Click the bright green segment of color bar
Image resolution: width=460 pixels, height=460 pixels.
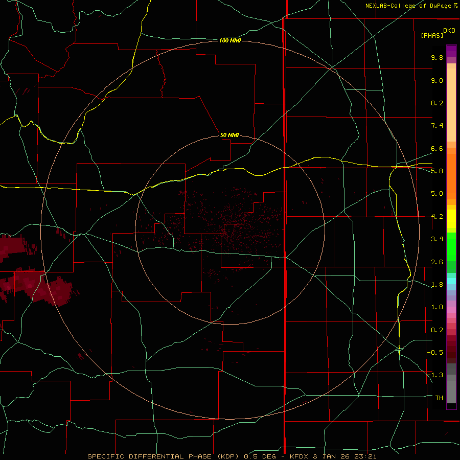point(451,247)
